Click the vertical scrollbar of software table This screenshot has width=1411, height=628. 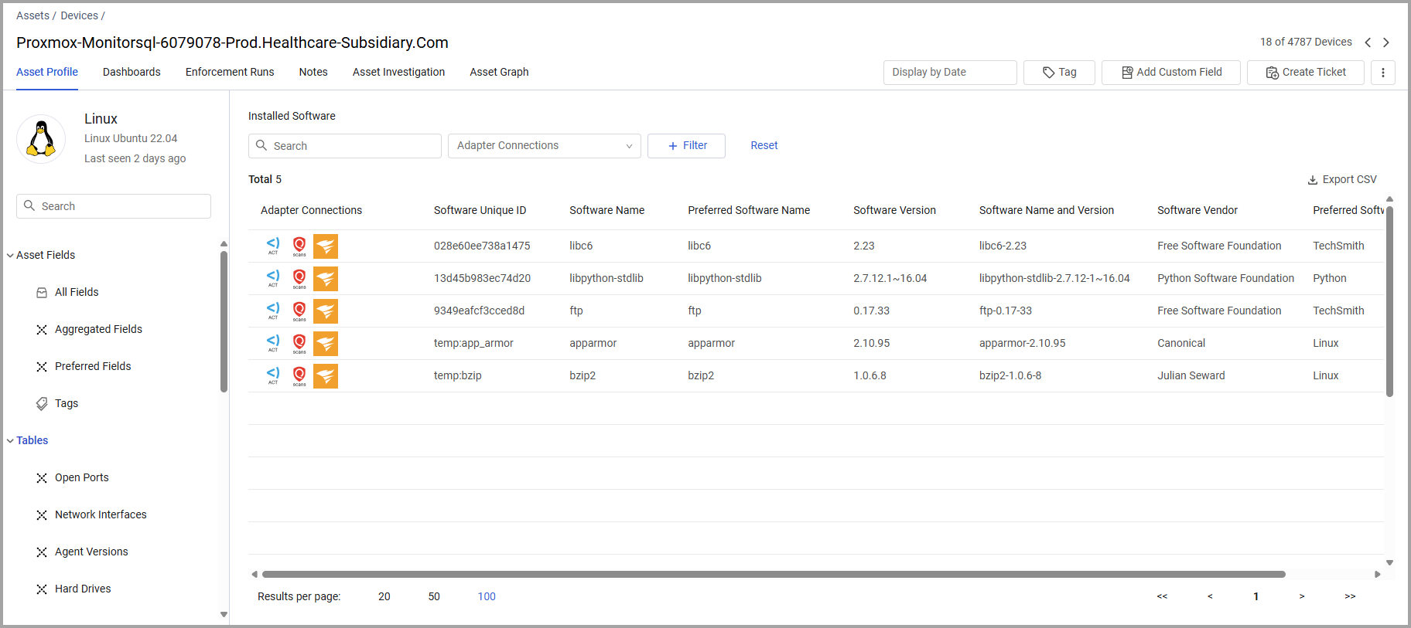click(1389, 301)
